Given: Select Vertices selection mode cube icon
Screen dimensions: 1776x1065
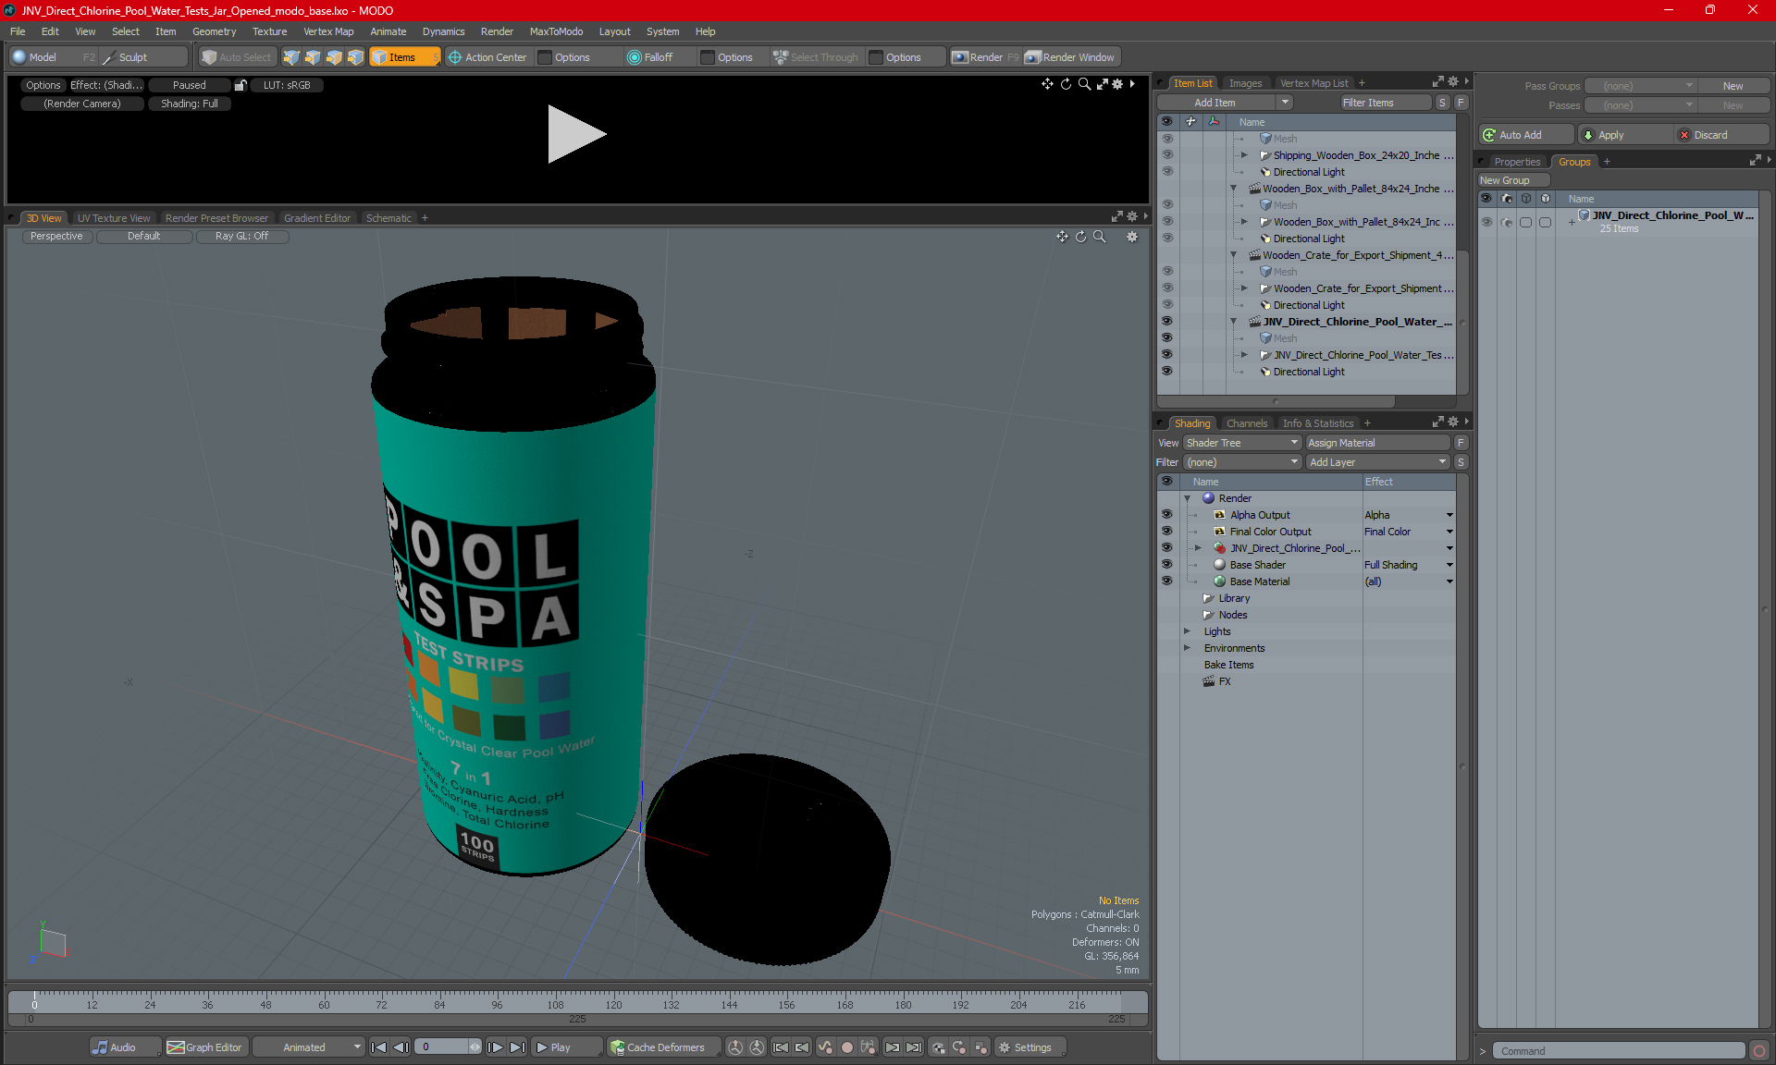Looking at the screenshot, I should tap(291, 57).
